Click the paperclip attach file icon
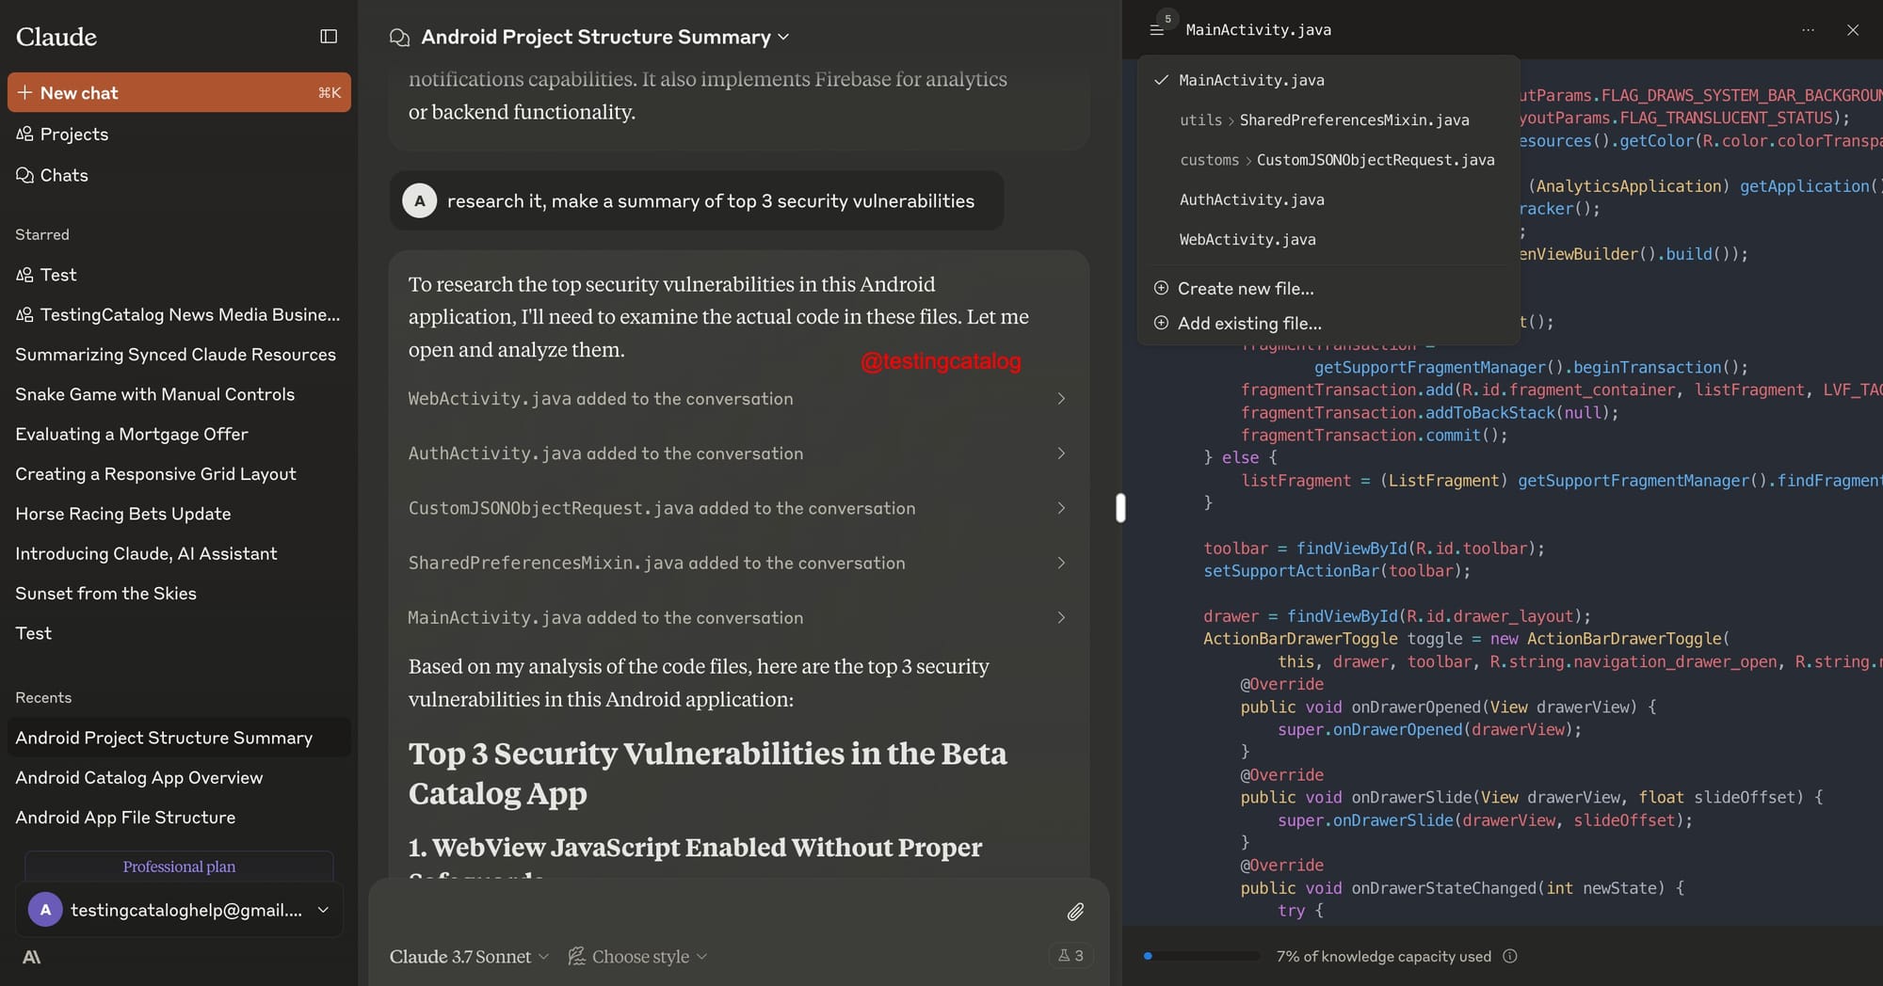Image resolution: width=1883 pixels, height=986 pixels. click(x=1075, y=912)
